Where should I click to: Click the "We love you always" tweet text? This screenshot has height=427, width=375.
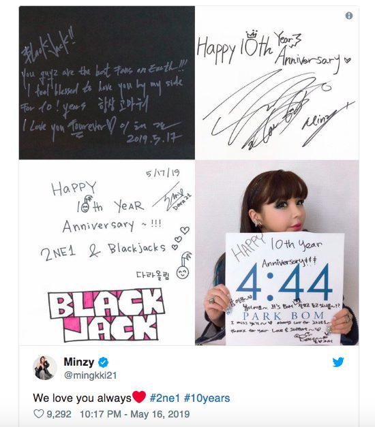tap(82, 398)
